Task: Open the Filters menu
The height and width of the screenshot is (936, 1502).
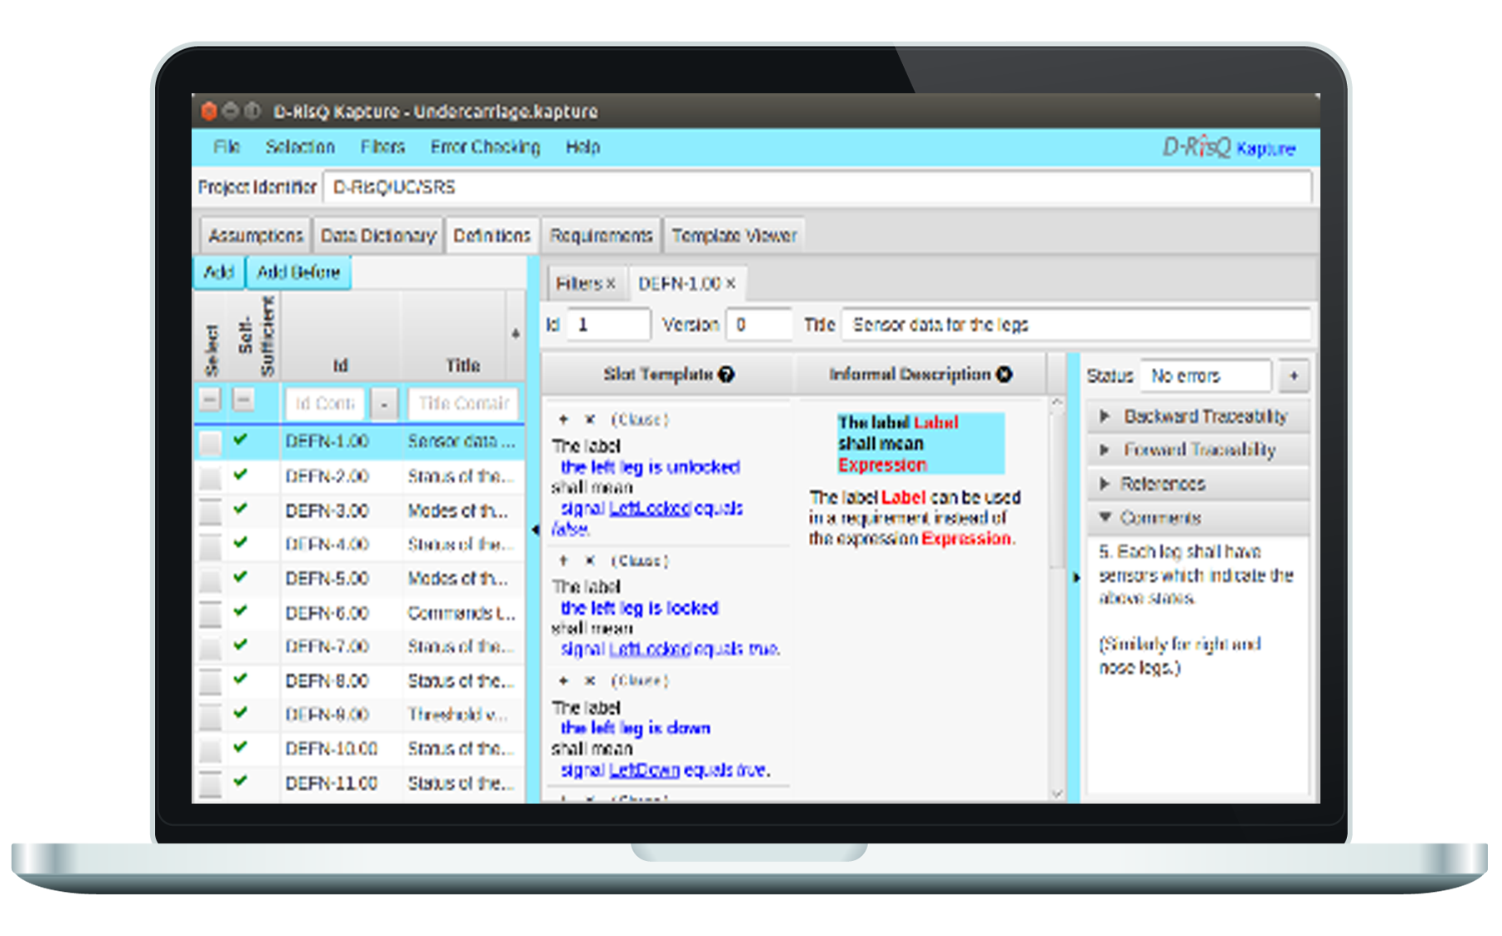Action: coord(382,147)
